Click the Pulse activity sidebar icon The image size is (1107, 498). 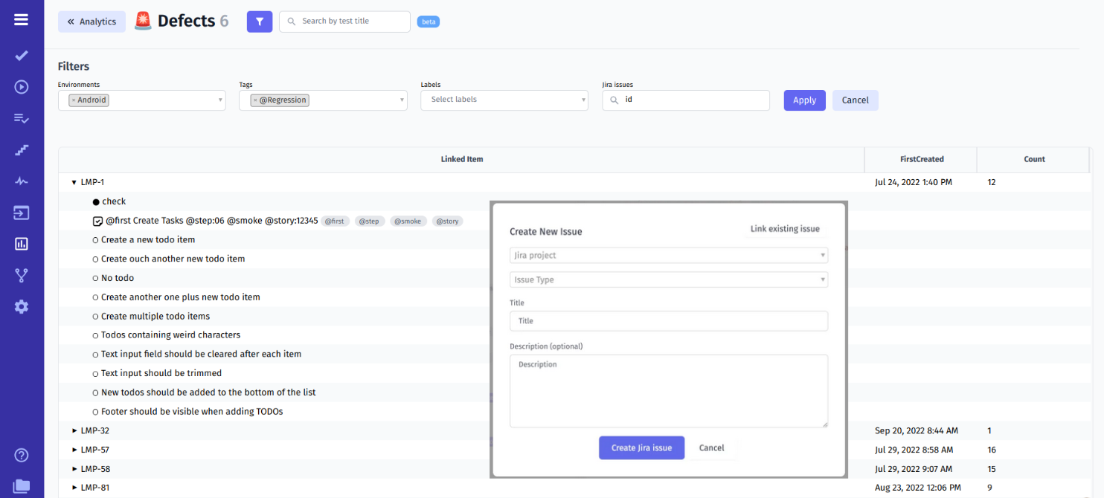click(21, 181)
